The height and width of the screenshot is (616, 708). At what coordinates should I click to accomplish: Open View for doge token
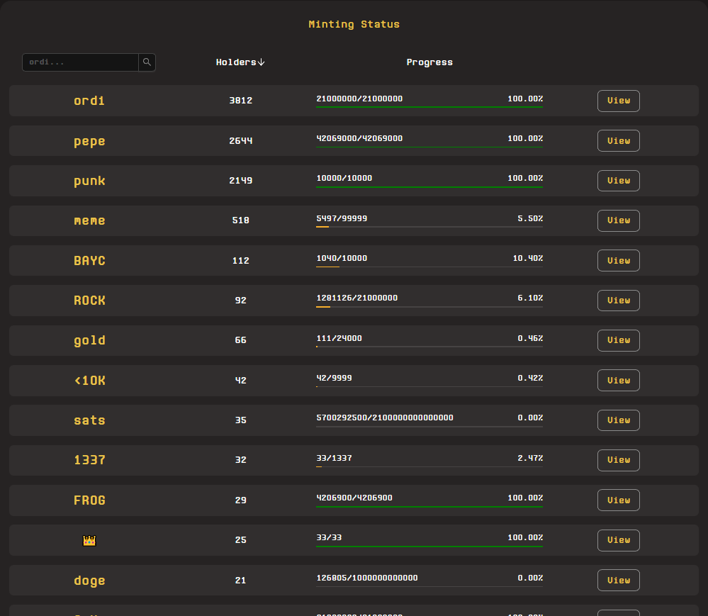[x=619, y=580]
